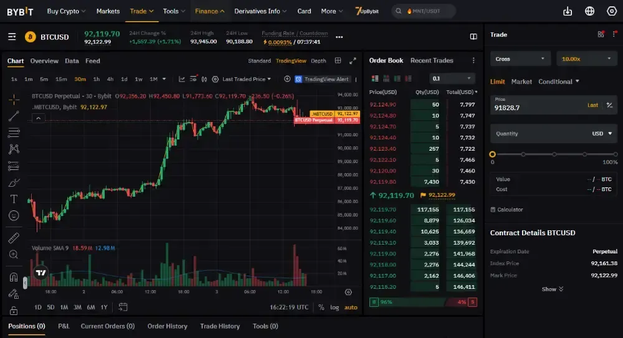This screenshot has height=338, width=623.
Task: Show the order book asks-only view
Action: pyautogui.click(x=408, y=78)
